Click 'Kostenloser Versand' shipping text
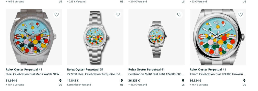This screenshot has width=258, height=91. point(79,85)
